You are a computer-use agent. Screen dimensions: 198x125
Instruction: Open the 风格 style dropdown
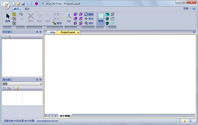click(x=187, y=9)
